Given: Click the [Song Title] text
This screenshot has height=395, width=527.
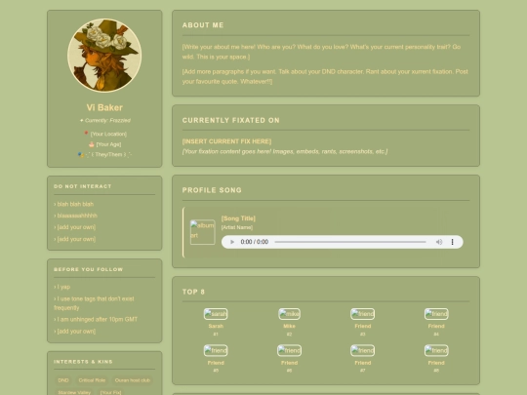Looking at the screenshot, I should (x=238, y=218).
